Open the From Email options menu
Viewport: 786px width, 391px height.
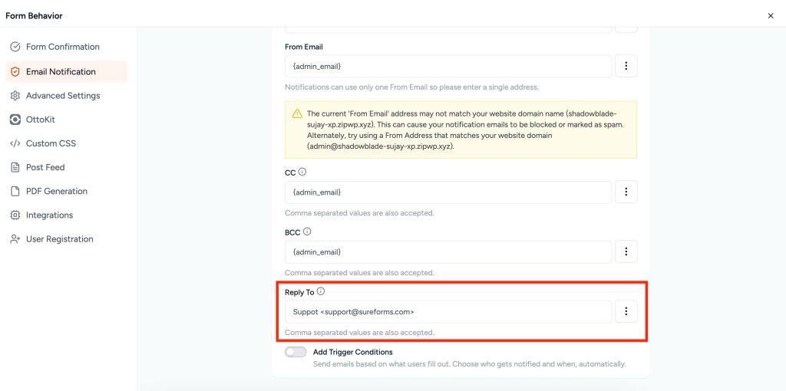[x=626, y=66]
